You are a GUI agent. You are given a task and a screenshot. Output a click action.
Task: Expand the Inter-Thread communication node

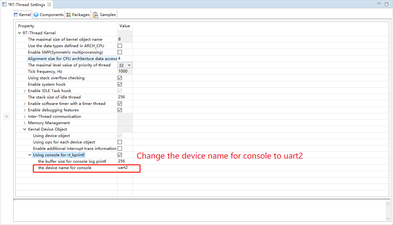coord(25,117)
